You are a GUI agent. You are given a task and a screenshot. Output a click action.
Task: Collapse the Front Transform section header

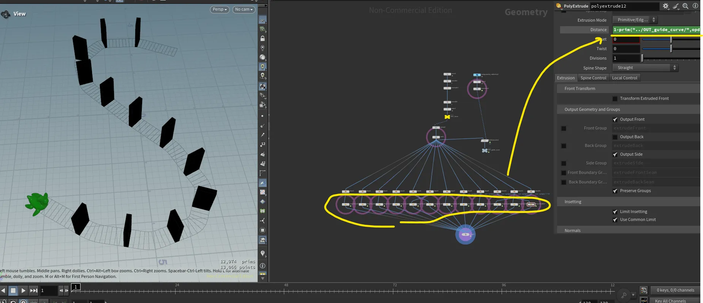click(629, 88)
